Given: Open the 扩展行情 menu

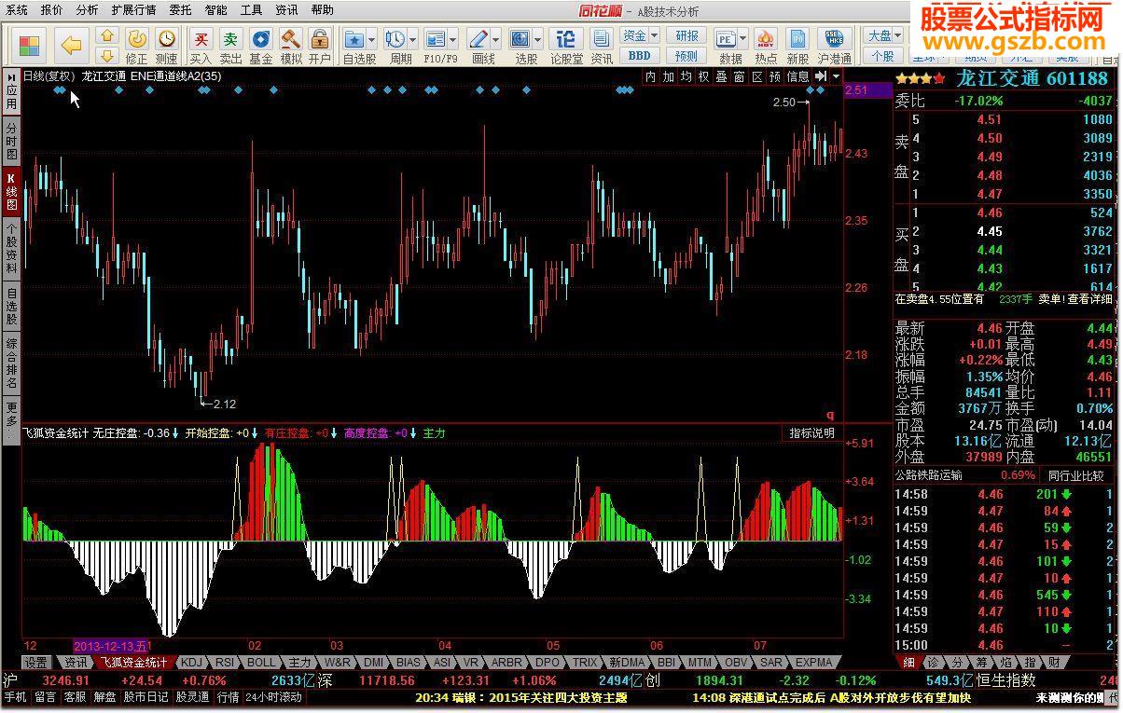Looking at the screenshot, I should pyautogui.click(x=133, y=10).
